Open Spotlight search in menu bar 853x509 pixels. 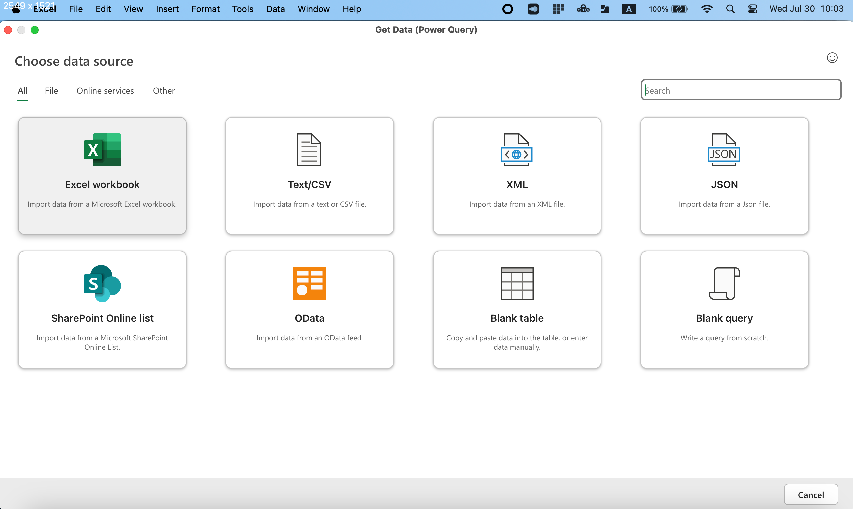[730, 9]
